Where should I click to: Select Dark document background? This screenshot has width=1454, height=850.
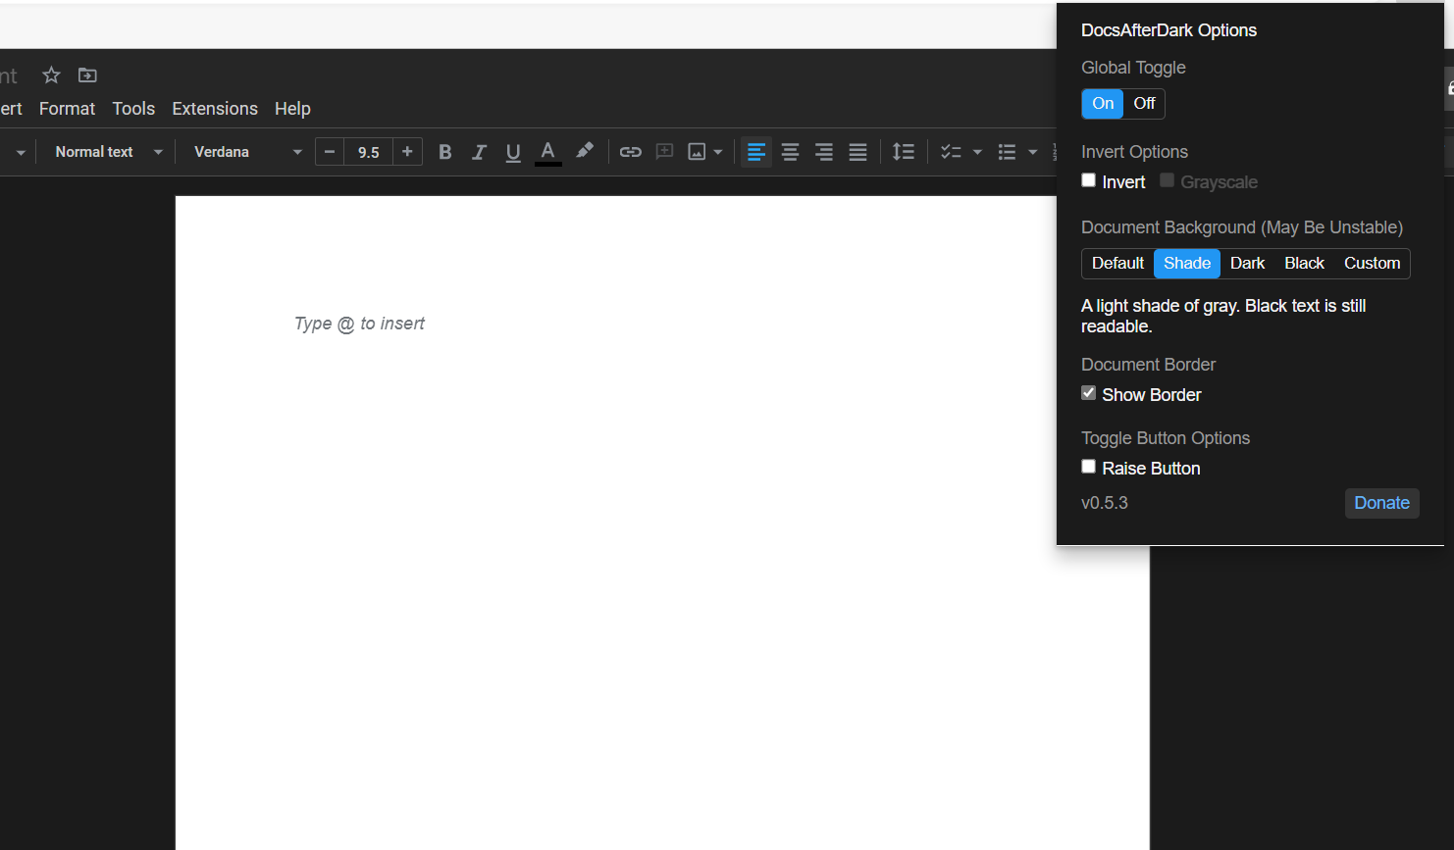pyautogui.click(x=1247, y=264)
